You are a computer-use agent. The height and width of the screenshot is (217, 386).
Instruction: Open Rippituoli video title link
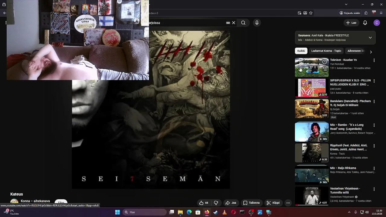click(x=349, y=147)
